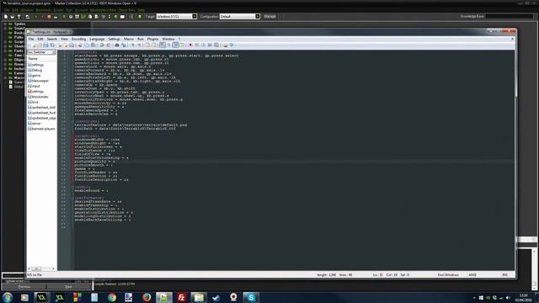
Task: Redo the edit in Notepad++
Action: coord(109,45)
